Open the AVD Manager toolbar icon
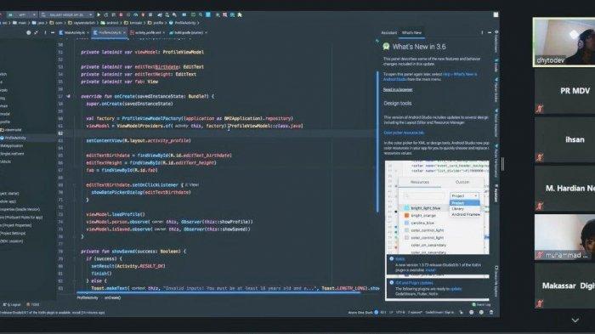The width and height of the screenshot is (595, 334). 167,14
